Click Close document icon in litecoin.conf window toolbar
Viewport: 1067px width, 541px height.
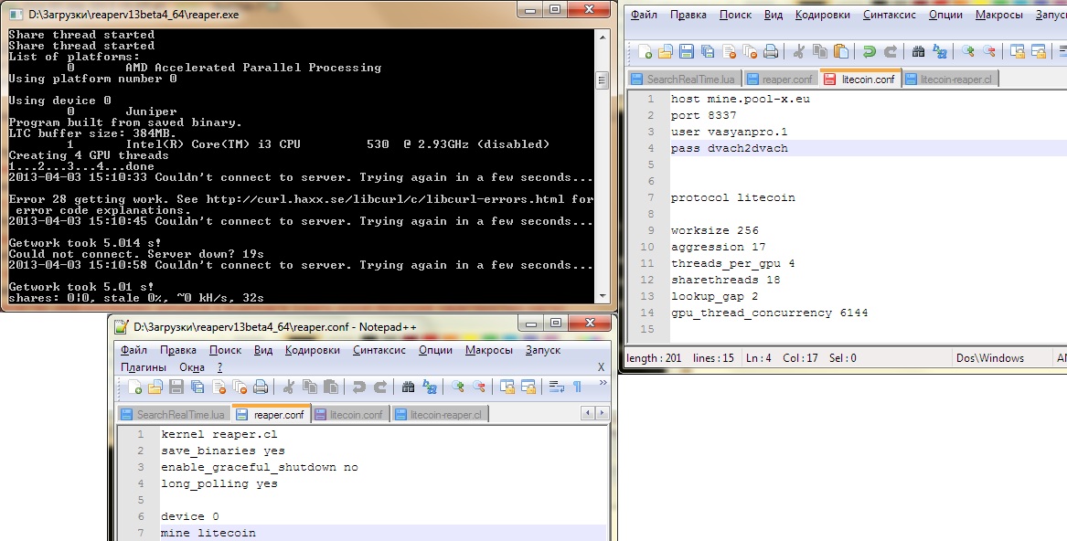tap(730, 51)
